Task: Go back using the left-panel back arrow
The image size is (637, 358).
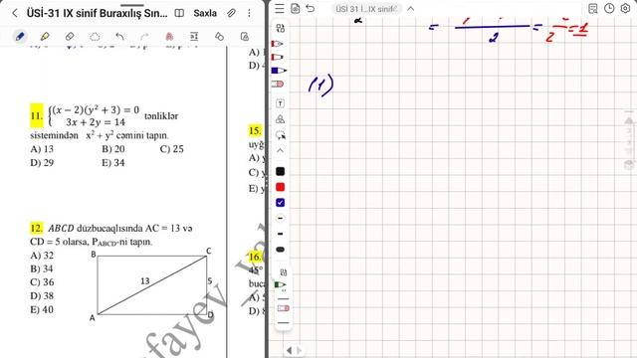Action: [x=15, y=13]
